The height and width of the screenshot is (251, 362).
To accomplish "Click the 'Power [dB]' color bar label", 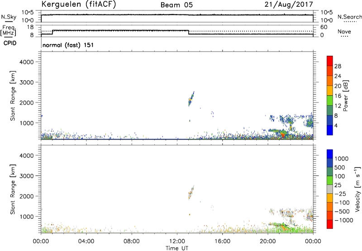I will pos(345,96).
